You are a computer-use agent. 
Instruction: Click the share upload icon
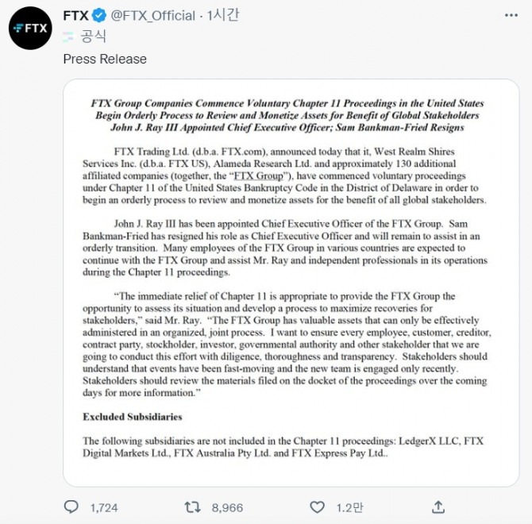[438, 507]
